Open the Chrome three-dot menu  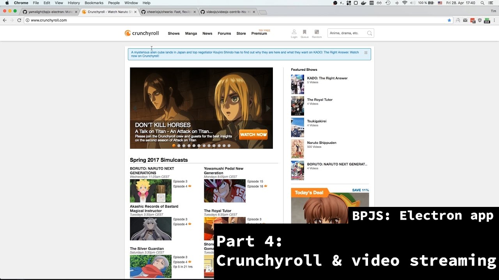point(494,20)
